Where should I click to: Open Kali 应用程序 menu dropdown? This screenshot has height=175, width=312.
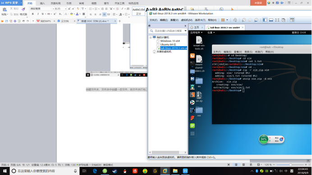196,32
